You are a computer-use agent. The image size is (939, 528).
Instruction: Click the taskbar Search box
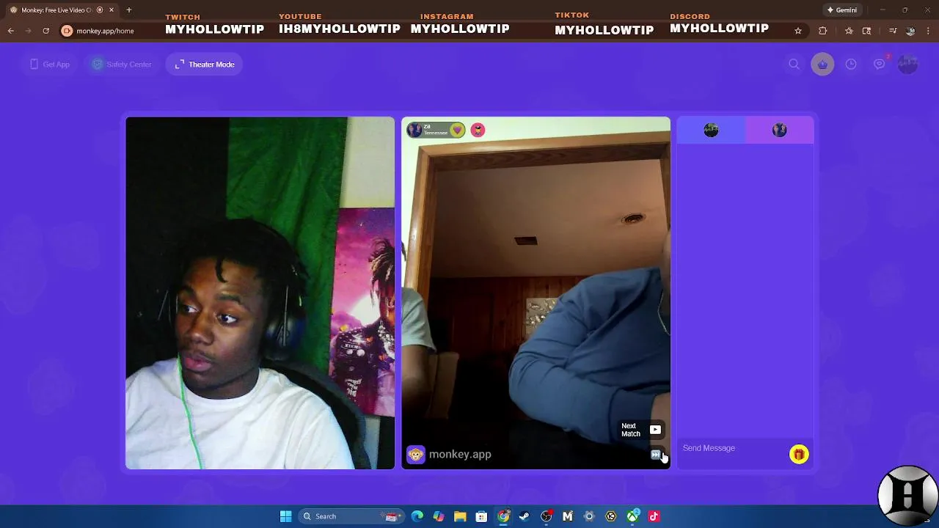(x=351, y=516)
